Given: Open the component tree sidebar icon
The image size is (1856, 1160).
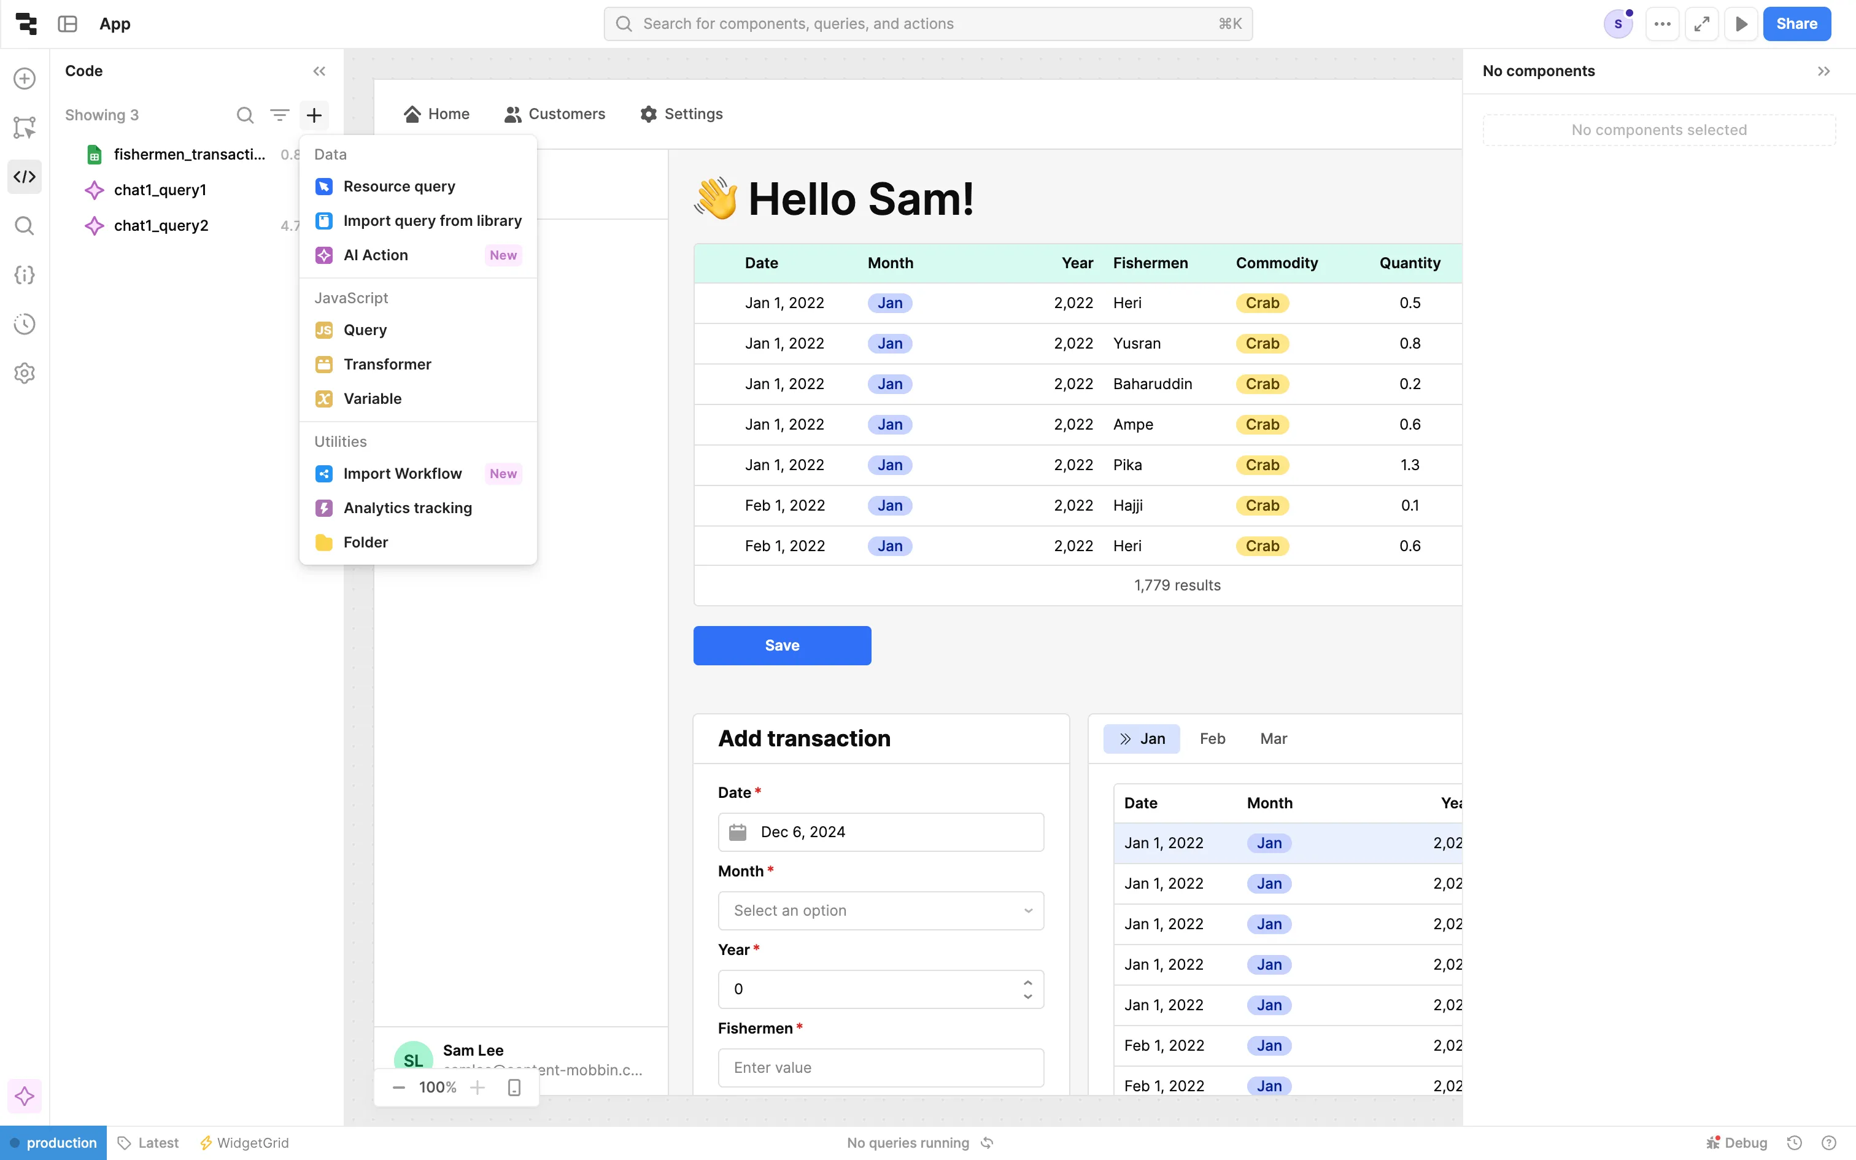Looking at the screenshot, I should [25, 128].
